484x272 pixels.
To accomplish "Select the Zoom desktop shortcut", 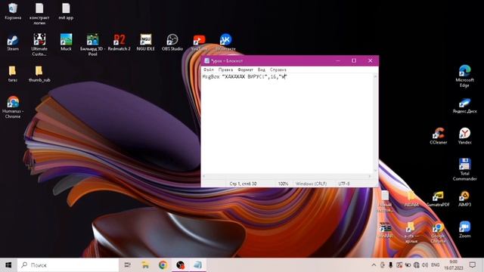I will 464,230.
